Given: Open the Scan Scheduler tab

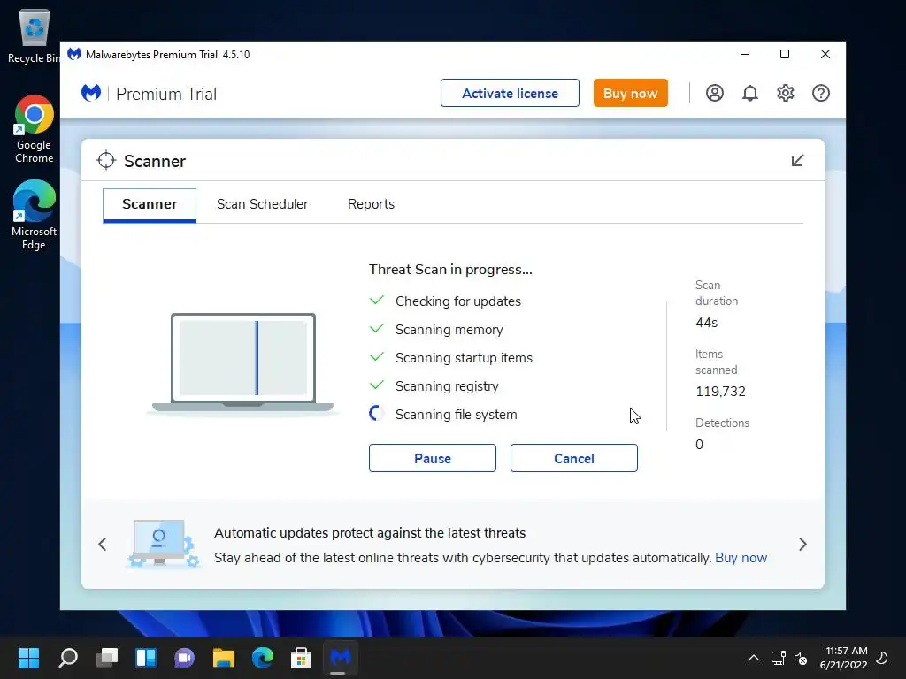Looking at the screenshot, I should tap(262, 204).
